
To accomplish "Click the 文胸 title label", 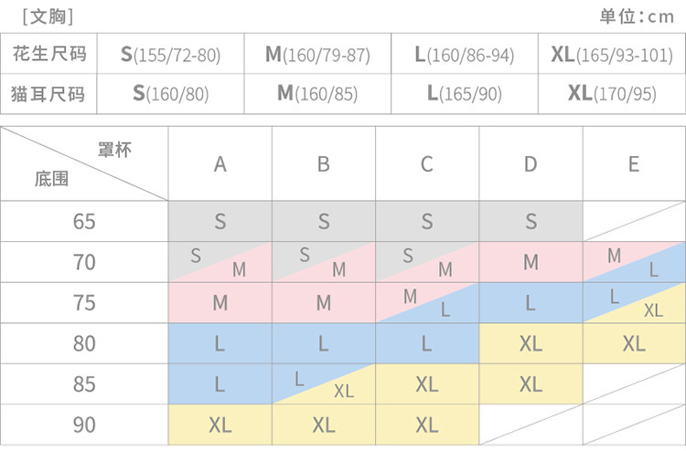I will [47, 16].
